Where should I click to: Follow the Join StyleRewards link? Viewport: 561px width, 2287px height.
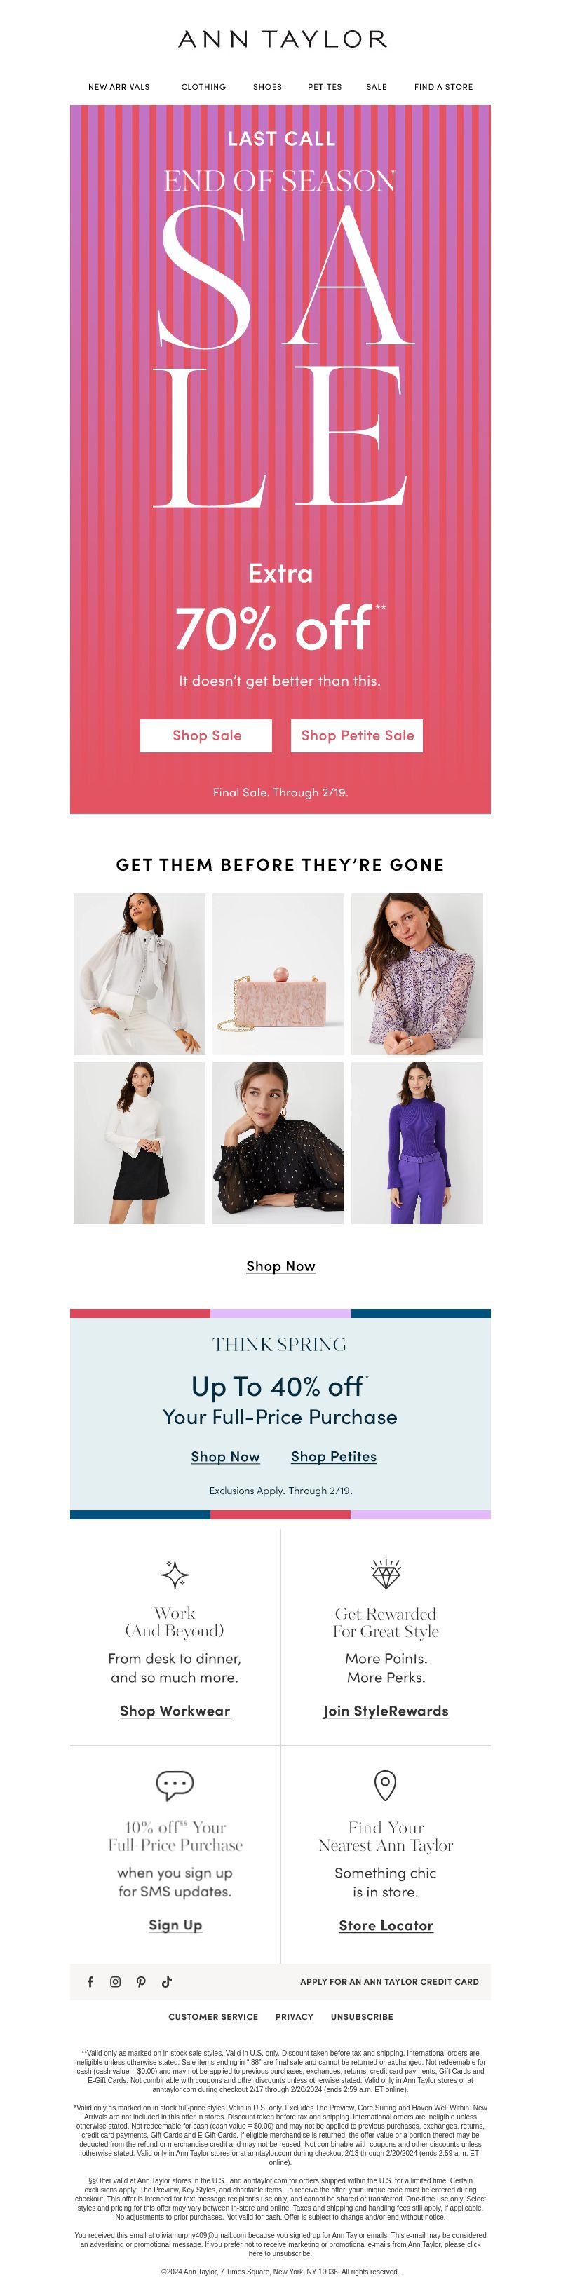(x=386, y=1711)
